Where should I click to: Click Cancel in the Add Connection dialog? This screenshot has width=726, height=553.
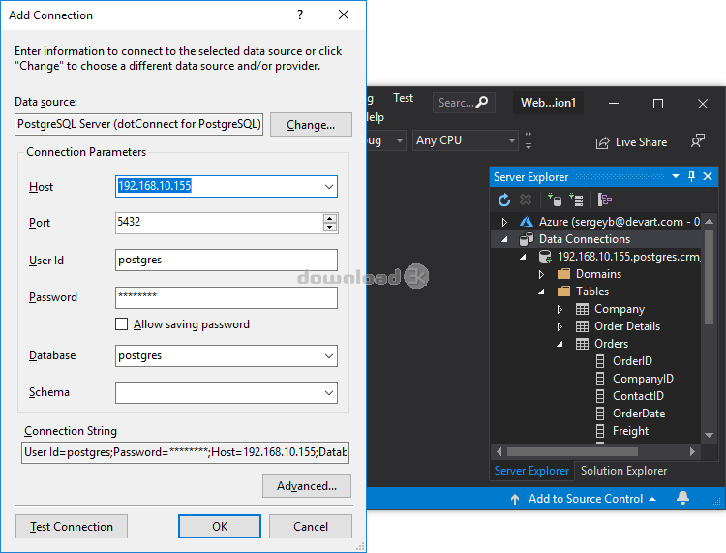(310, 527)
